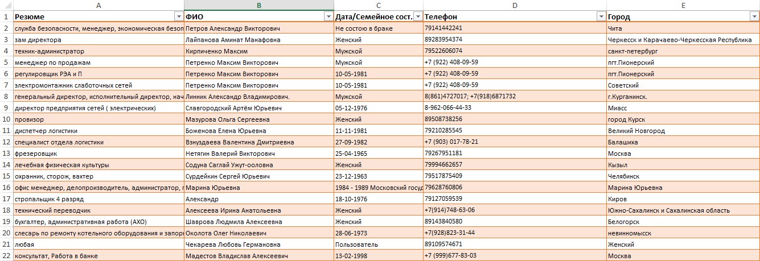Select cell with Алексеева Ирина Анатольевна

[259, 210]
